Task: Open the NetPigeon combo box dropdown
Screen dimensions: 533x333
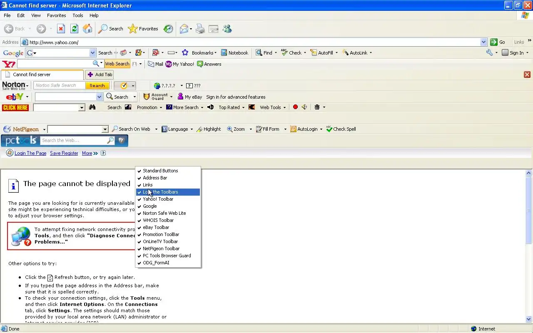Action: (105, 129)
